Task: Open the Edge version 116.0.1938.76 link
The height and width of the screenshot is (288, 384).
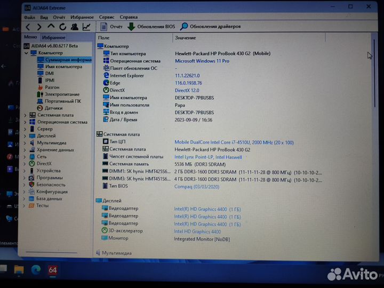Action: tap(188, 83)
